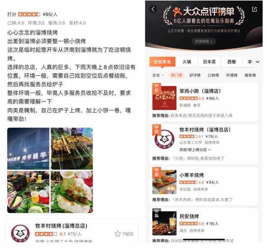Tap the 牧羊村烧烤 logo in bottom card

(20, 233)
